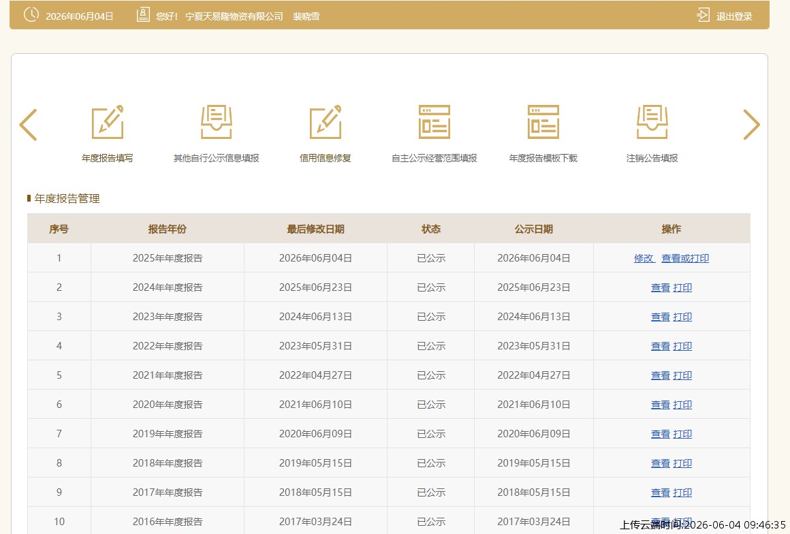Click 修改 for 2025 annual report
This screenshot has height=534, width=790.
click(x=643, y=258)
